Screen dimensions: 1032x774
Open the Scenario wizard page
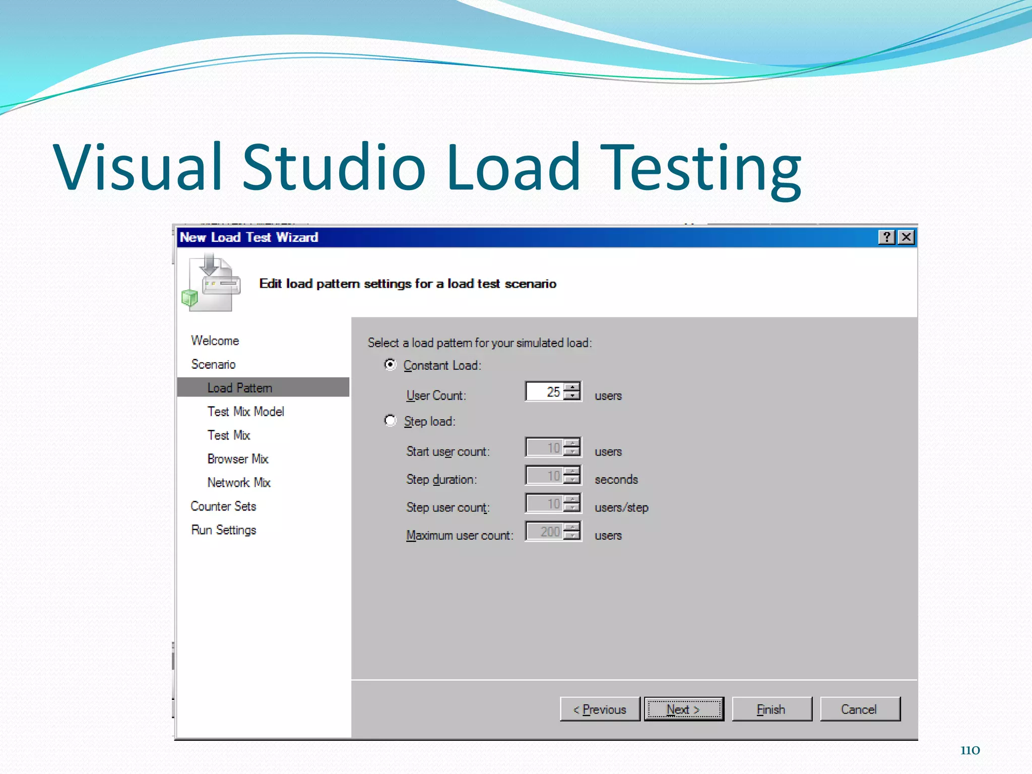click(213, 364)
